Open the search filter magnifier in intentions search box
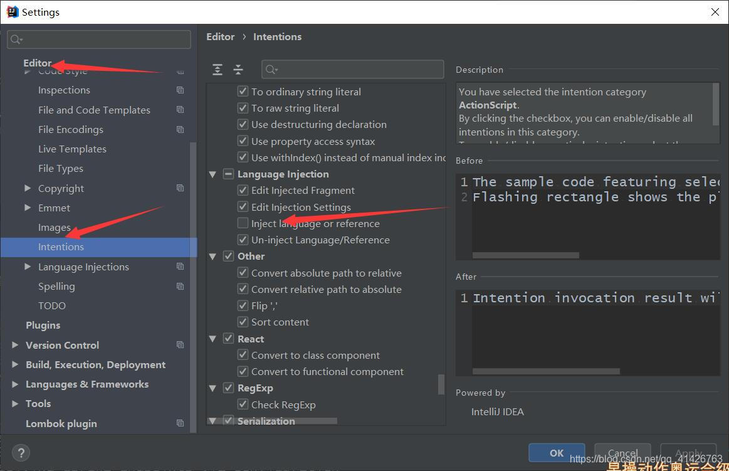This screenshot has width=729, height=471. point(271,70)
